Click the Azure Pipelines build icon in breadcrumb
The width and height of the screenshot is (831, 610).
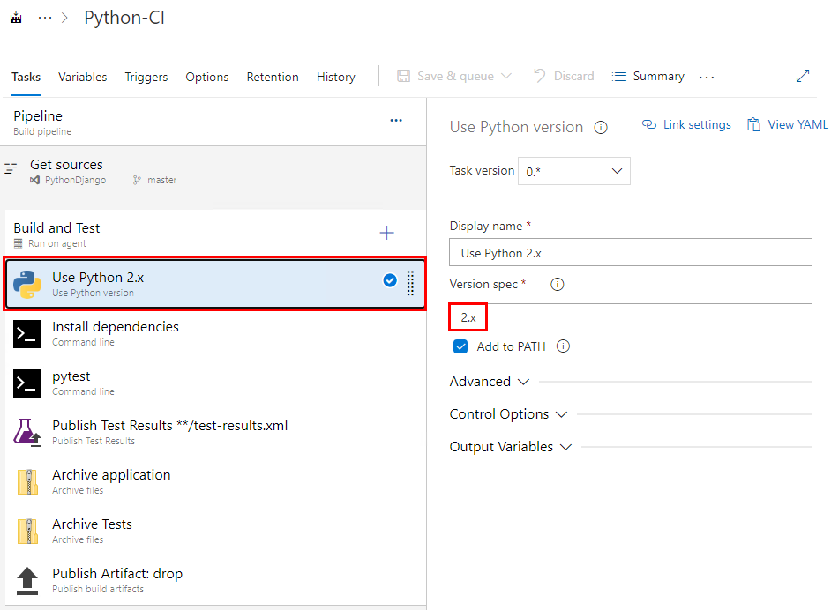click(16, 18)
